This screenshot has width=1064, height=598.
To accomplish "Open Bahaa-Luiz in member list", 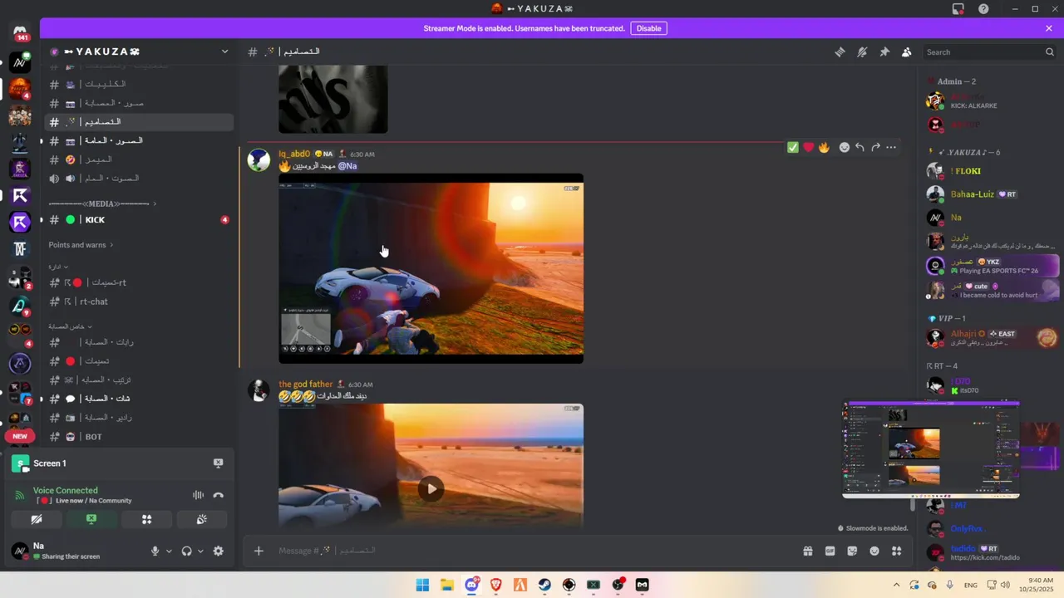I will pyautogui.click(x=972, y=194).
